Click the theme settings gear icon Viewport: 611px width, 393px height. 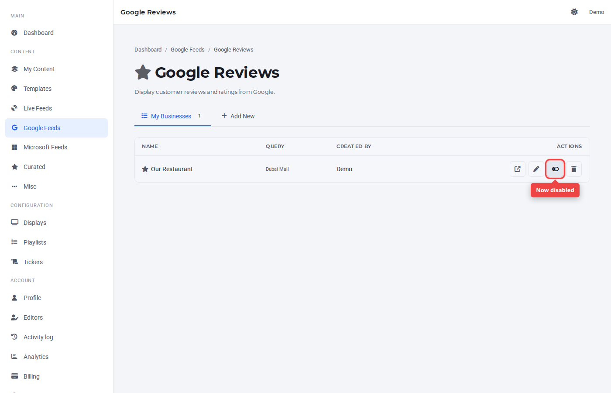pyautogui.click(x=574, y=12)
